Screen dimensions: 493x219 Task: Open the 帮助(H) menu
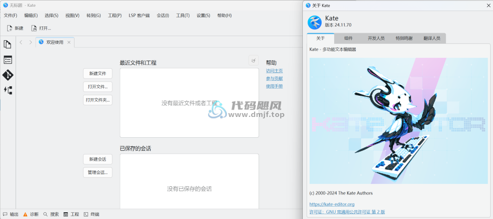click(x=224, y=15)
